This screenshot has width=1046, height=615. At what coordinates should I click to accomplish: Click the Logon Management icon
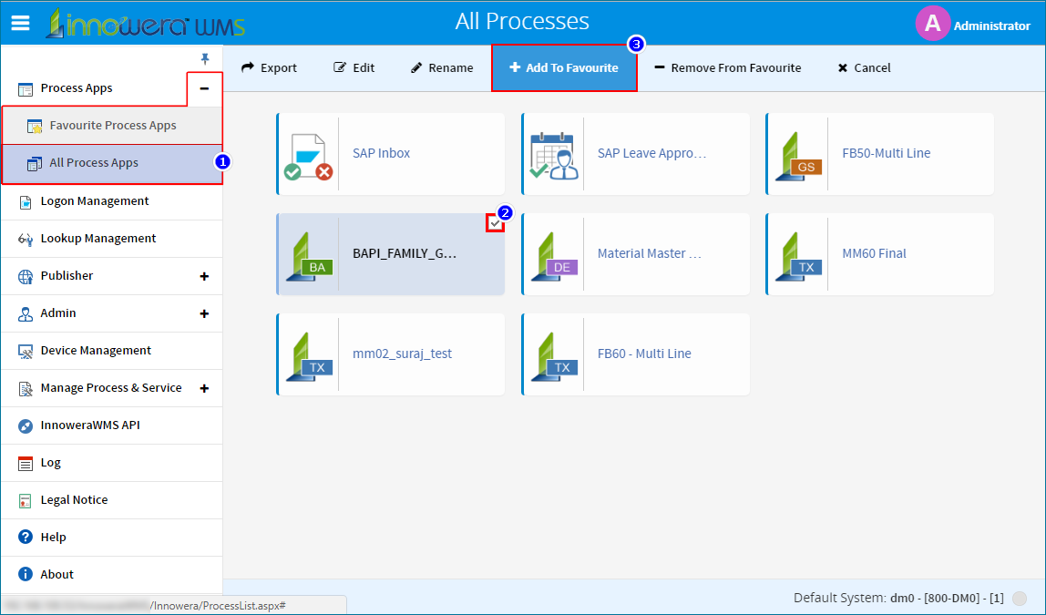(x=26, y=202)
